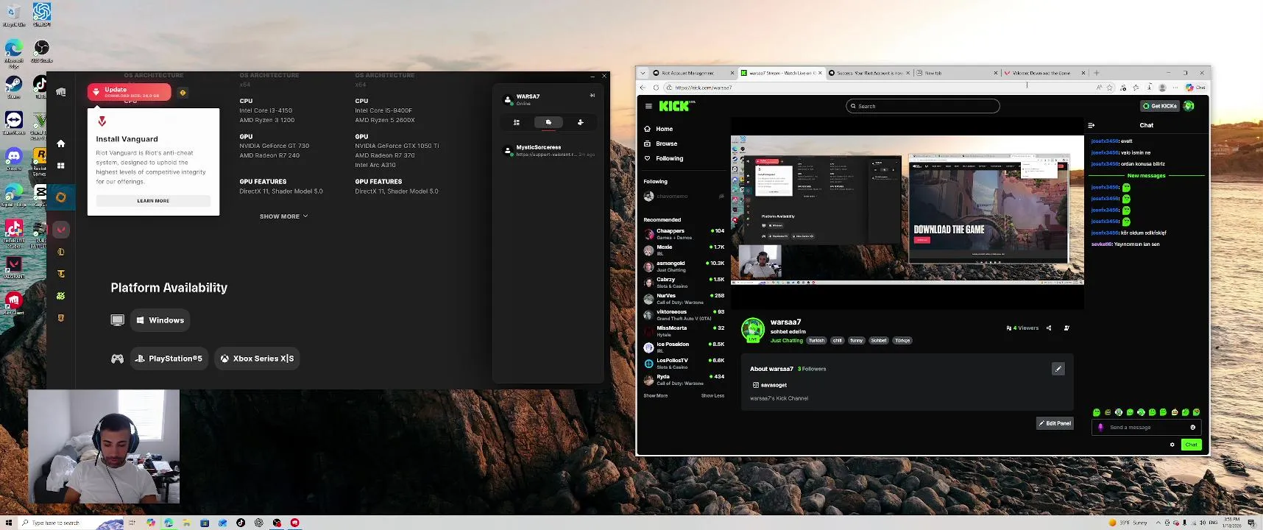The width and height of the screenshot is (1263, 530).
Task: Click notification center icon in taskbar
Action: coord(1251,523)
